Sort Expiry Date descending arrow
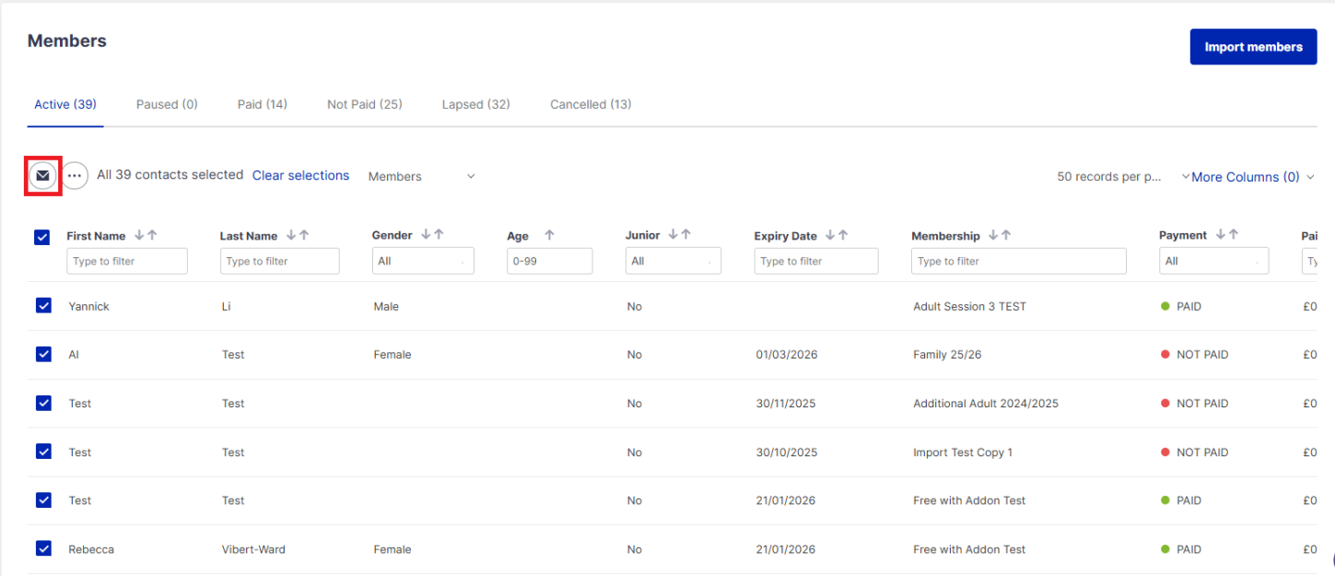 [830, 235]
